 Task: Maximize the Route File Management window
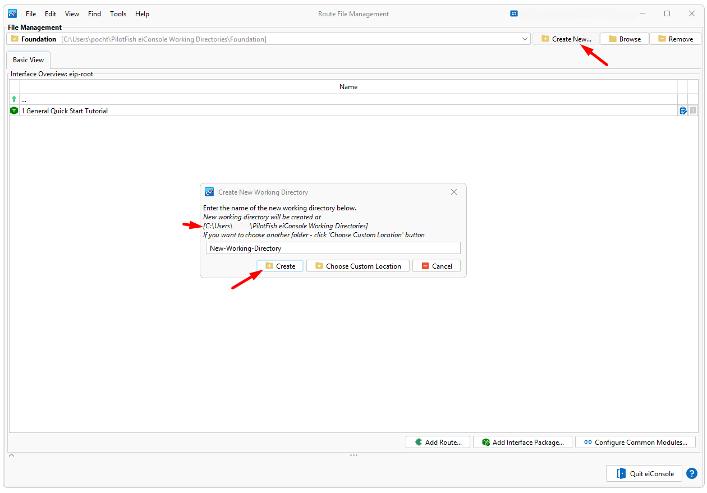tap(667, 13)
